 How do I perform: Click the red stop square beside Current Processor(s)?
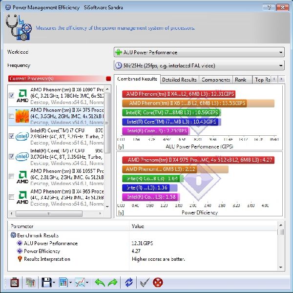108,79
